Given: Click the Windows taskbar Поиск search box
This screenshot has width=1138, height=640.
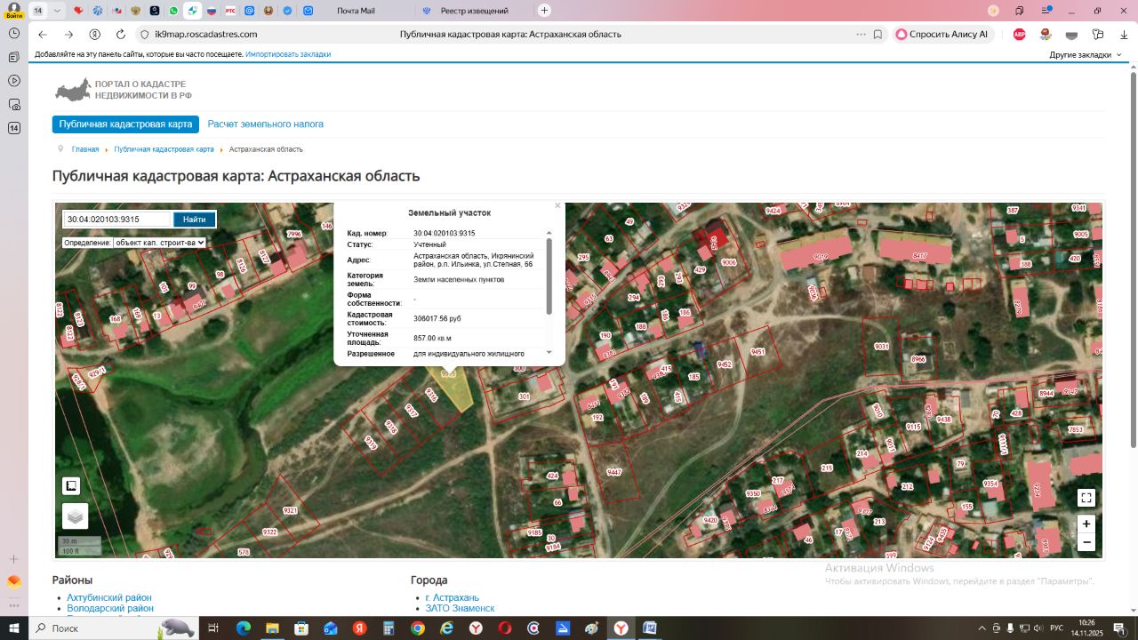Looking at the screenshot, I should tap(114, 628).
